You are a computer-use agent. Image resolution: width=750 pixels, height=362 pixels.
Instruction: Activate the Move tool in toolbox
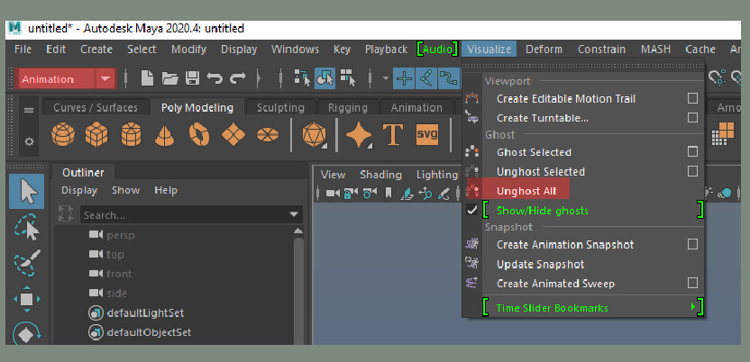[27, 300]
